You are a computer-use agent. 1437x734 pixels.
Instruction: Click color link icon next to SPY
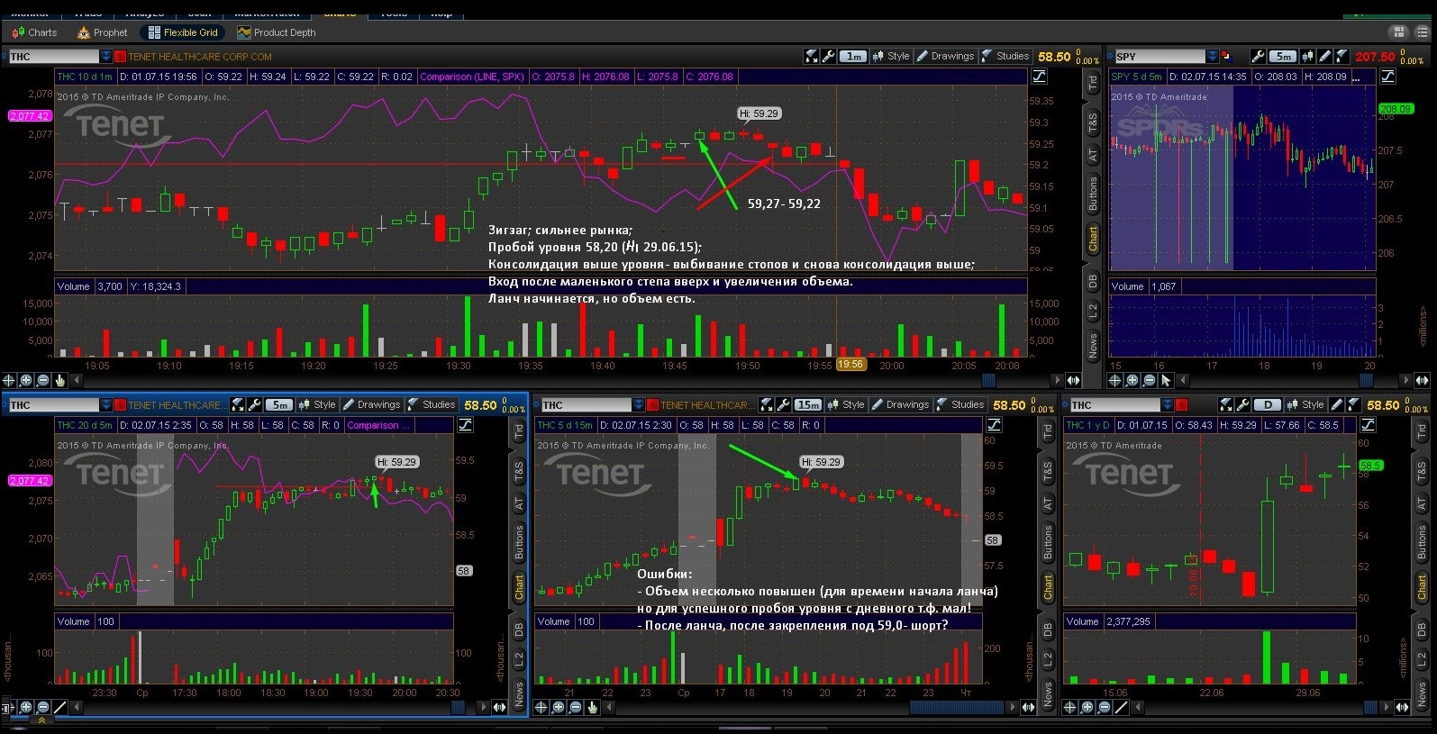click(x=1226, y=56)
